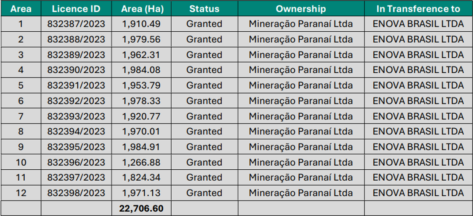Screen dimensions: 473x216
Task: Click the total area 22,706.60 cell
Action: [x=141, y=209]
